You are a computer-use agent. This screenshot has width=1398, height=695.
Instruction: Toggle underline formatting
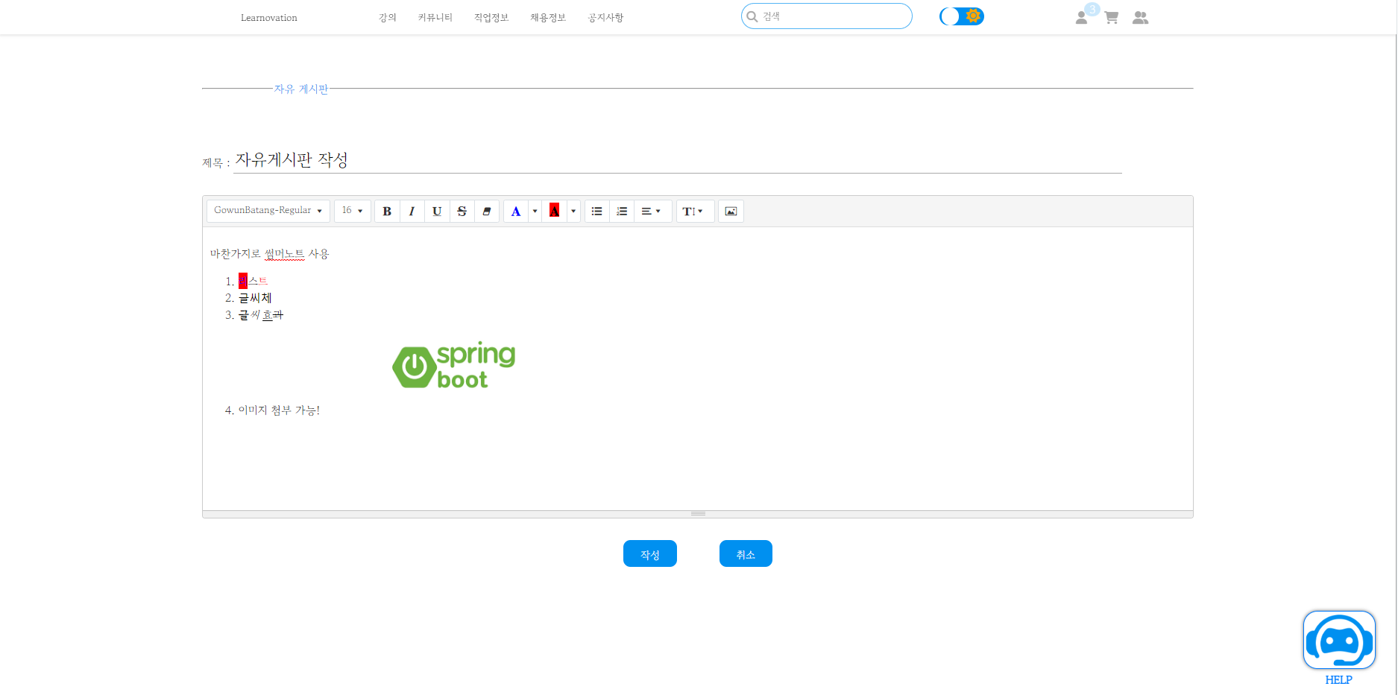(437, 211)
